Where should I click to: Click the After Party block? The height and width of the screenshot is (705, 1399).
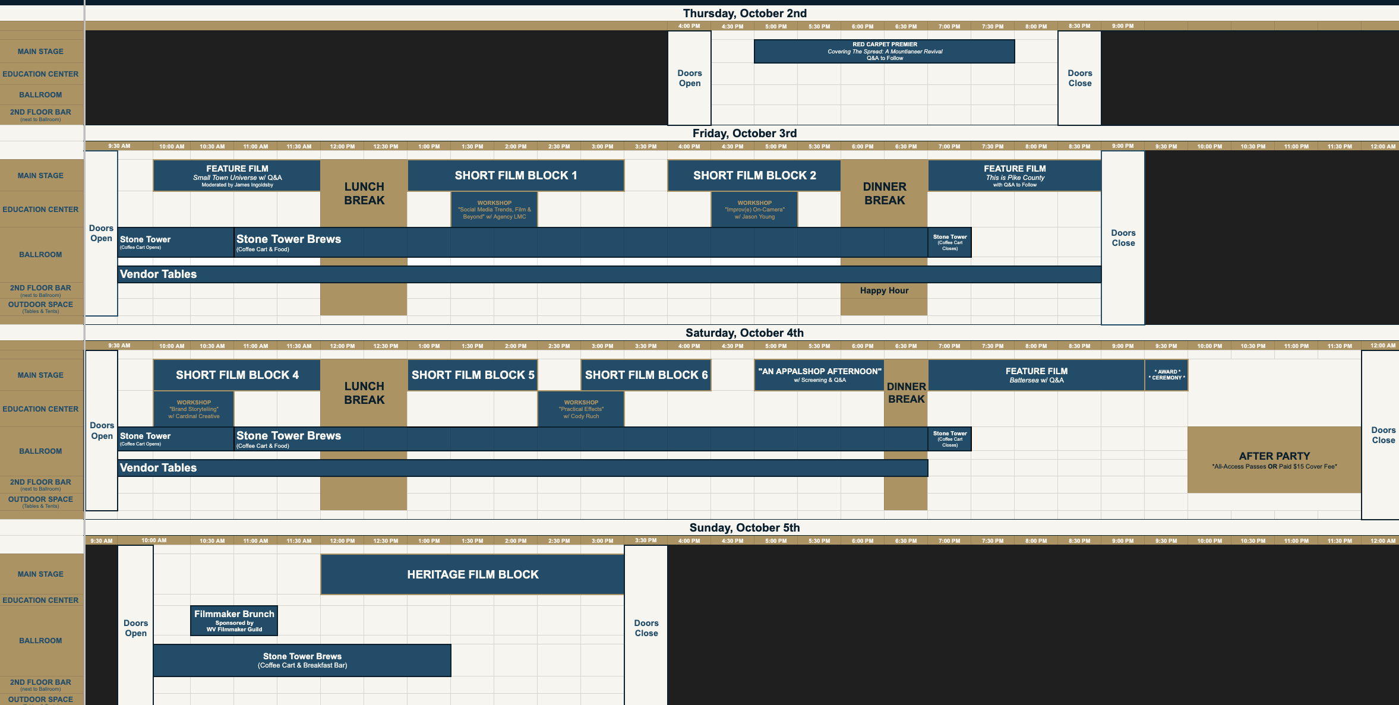pos(1274,460)
